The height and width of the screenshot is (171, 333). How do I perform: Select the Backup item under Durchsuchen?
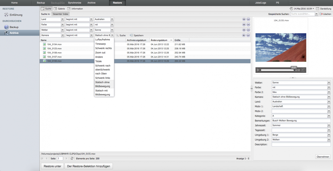point(14,27)
